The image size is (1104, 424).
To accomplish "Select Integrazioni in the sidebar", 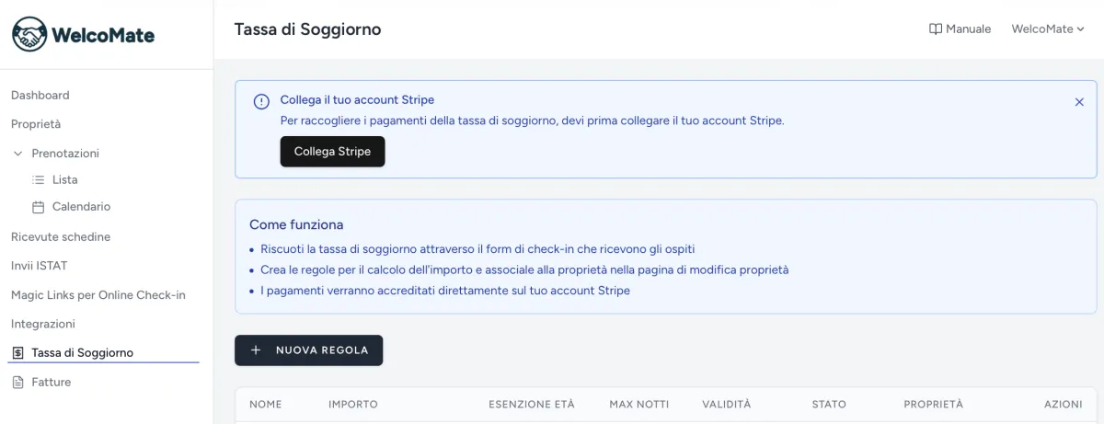I will 43,324.
